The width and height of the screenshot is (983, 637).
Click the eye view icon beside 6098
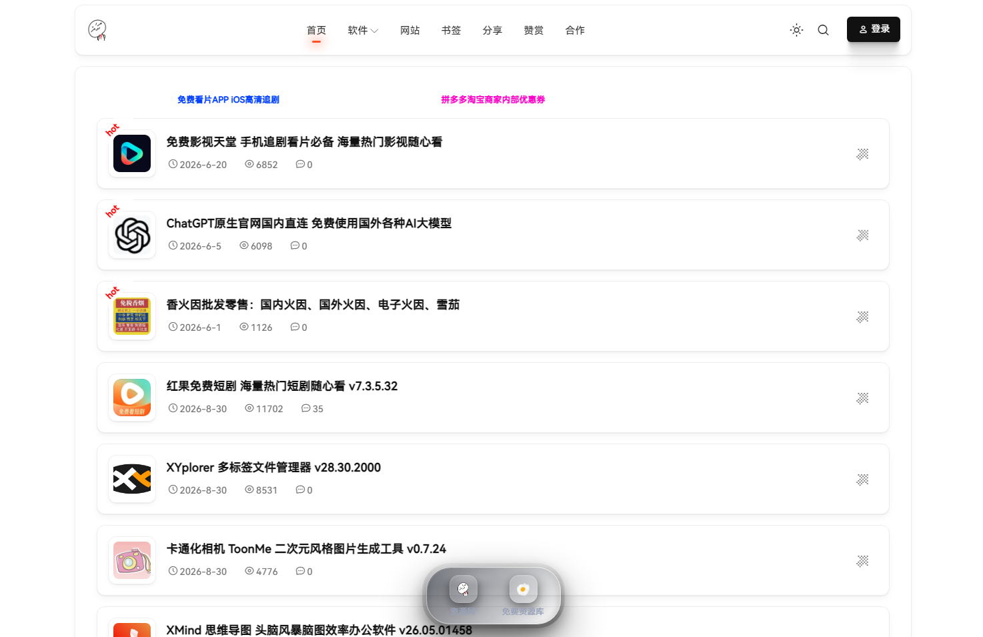pos(244,245)
